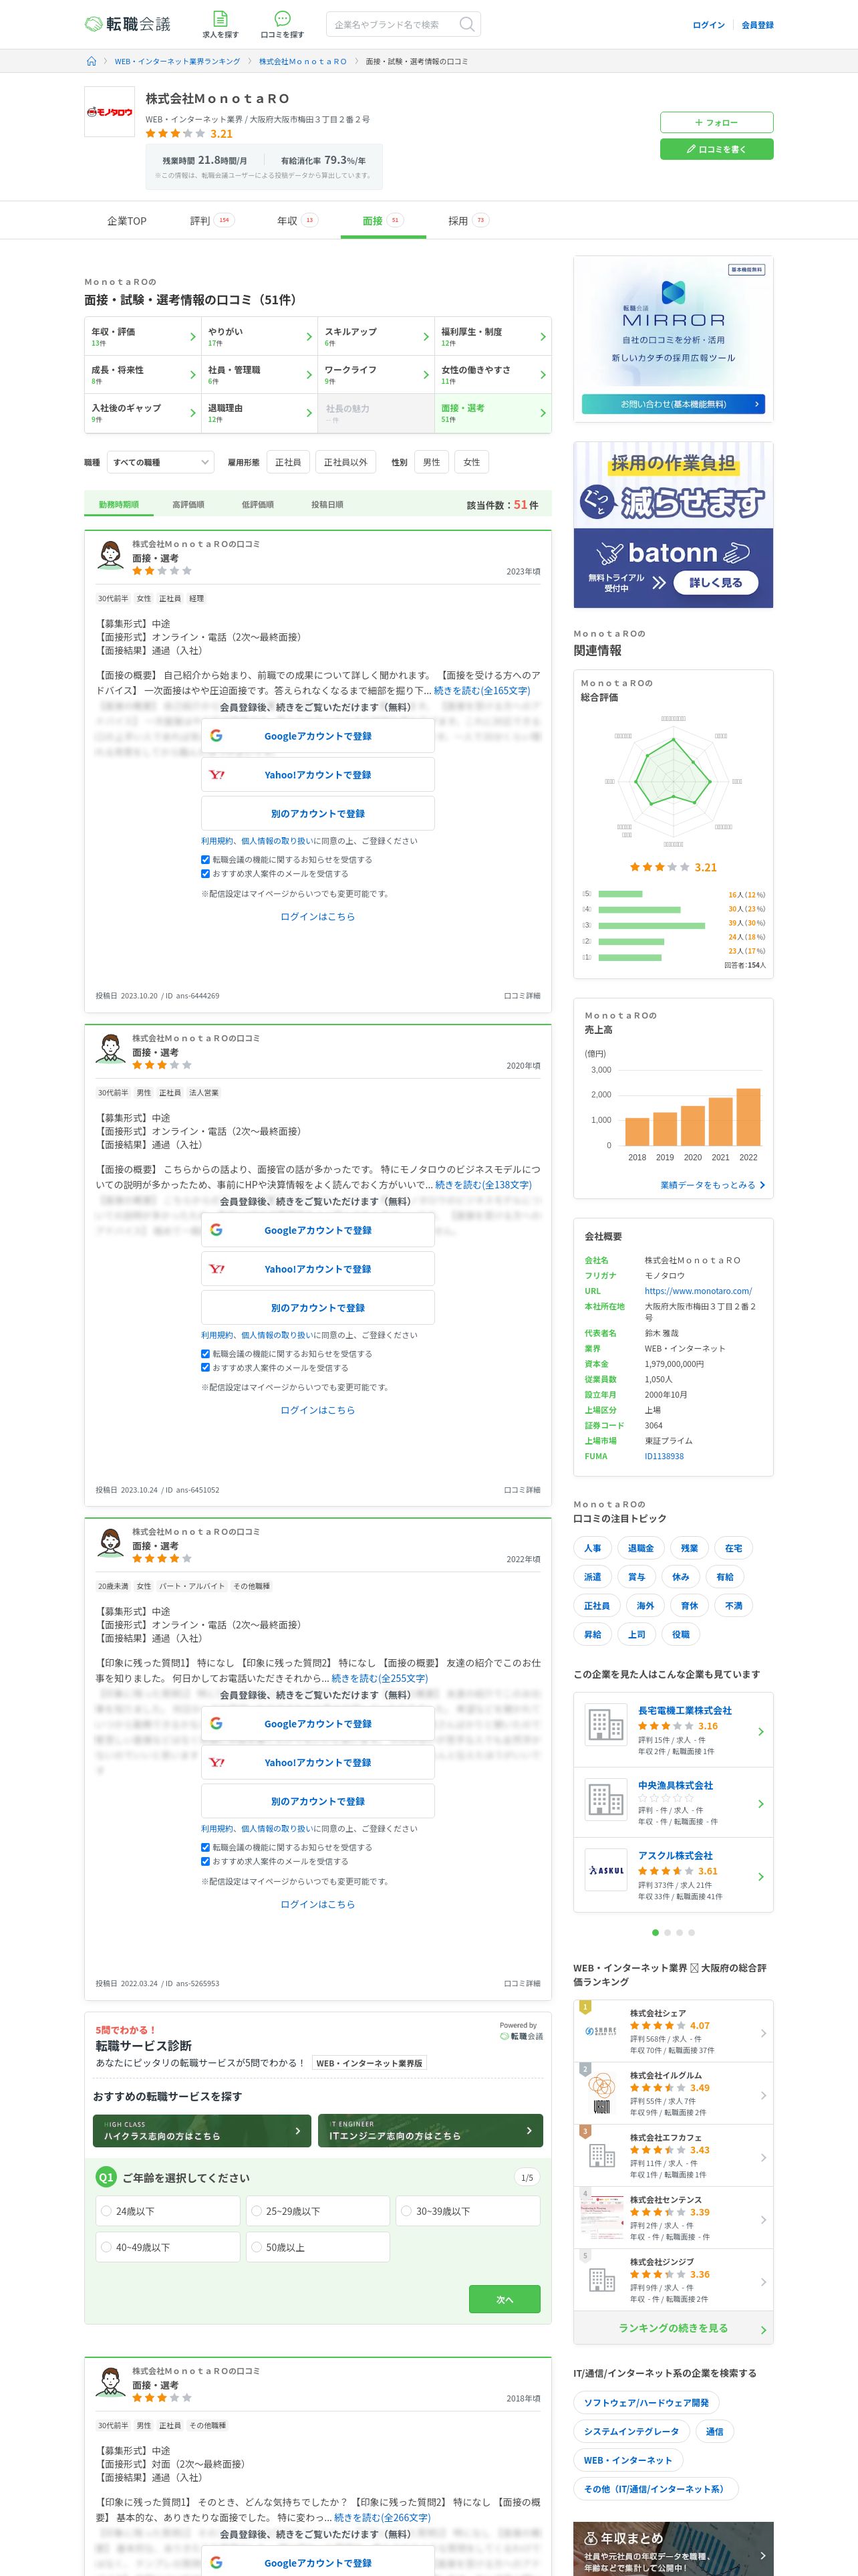Click the batonn 詳しく見る advertisement banner

(x=673, y=525)
